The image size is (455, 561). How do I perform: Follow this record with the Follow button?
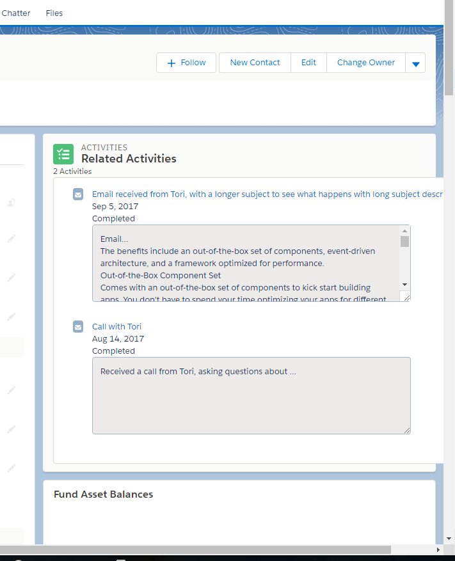point(186,63)
